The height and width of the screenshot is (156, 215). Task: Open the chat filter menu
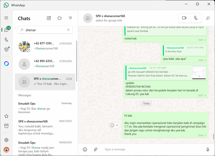70,18
